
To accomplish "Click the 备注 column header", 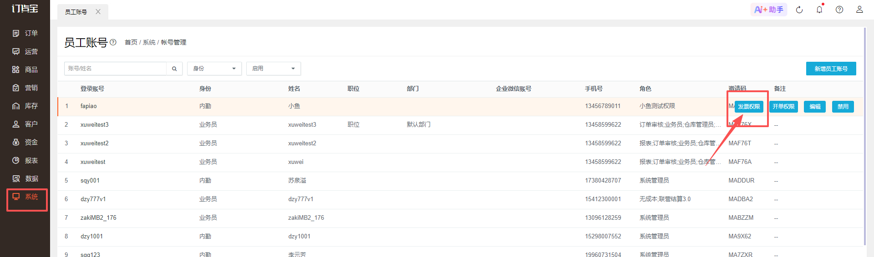I will (x=780, y=89).
